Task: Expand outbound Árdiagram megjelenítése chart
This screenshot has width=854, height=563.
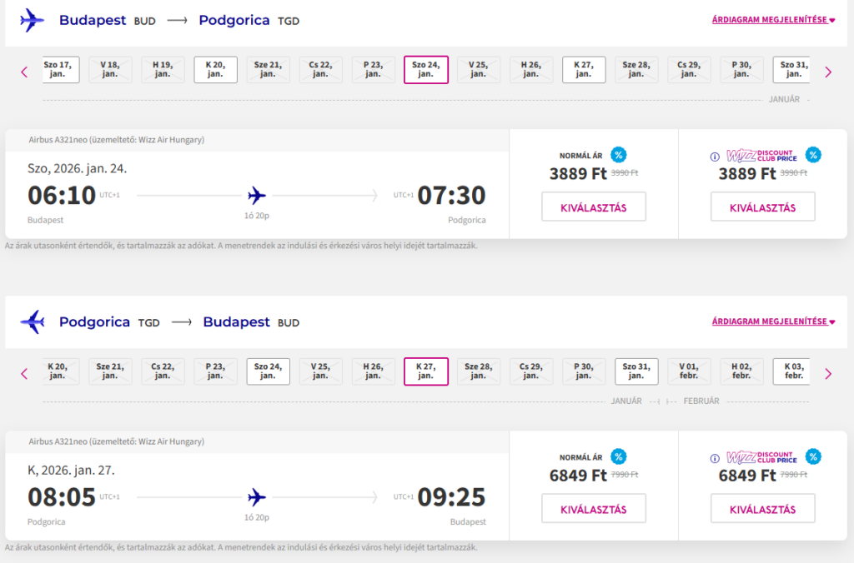Action: click(x=773, y=20)
